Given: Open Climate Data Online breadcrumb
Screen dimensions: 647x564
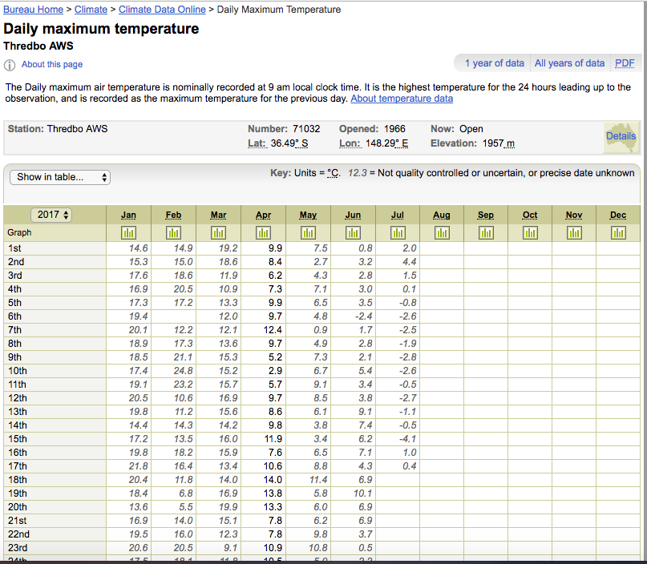Looking at the screenshot, I should [162, 10].
